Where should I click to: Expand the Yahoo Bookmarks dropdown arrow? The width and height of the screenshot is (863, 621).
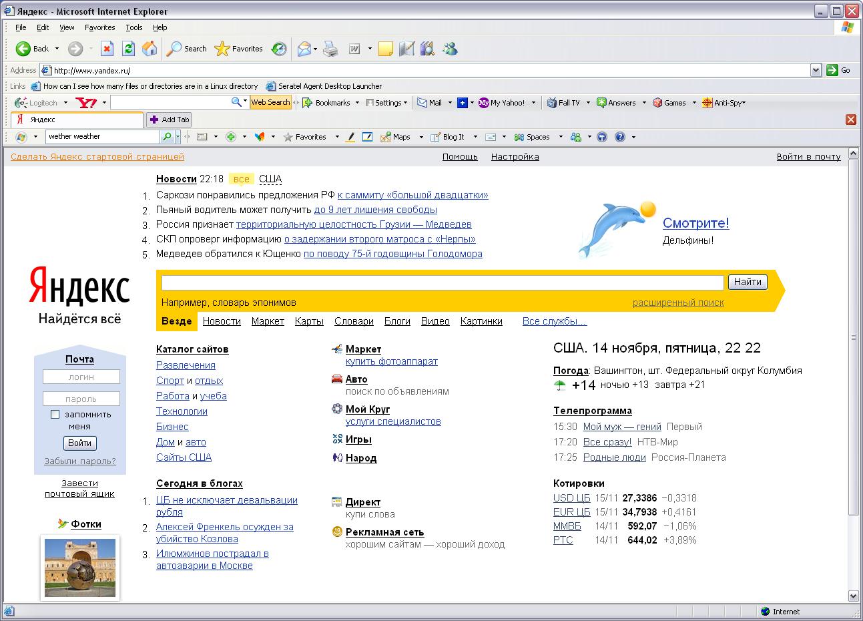coord(357,103)
